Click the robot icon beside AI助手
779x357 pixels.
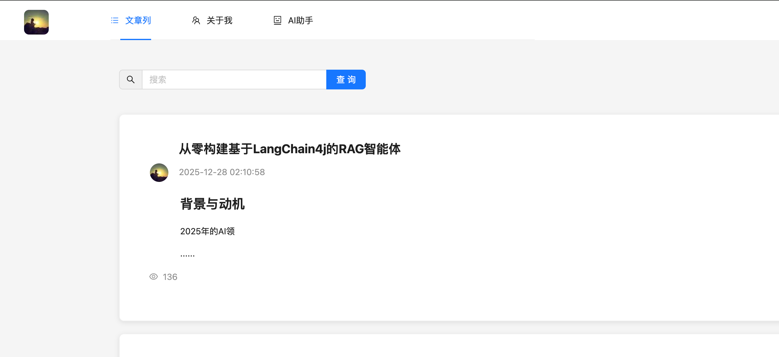[x=277, y=20]
